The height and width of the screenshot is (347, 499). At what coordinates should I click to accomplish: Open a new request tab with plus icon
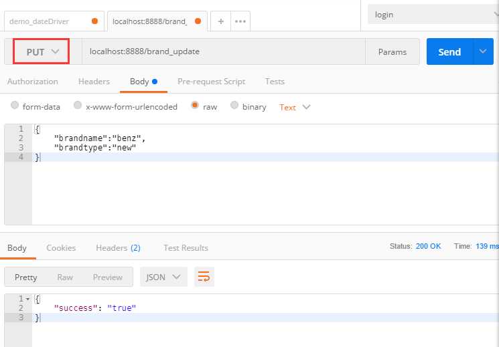point(220,21)
